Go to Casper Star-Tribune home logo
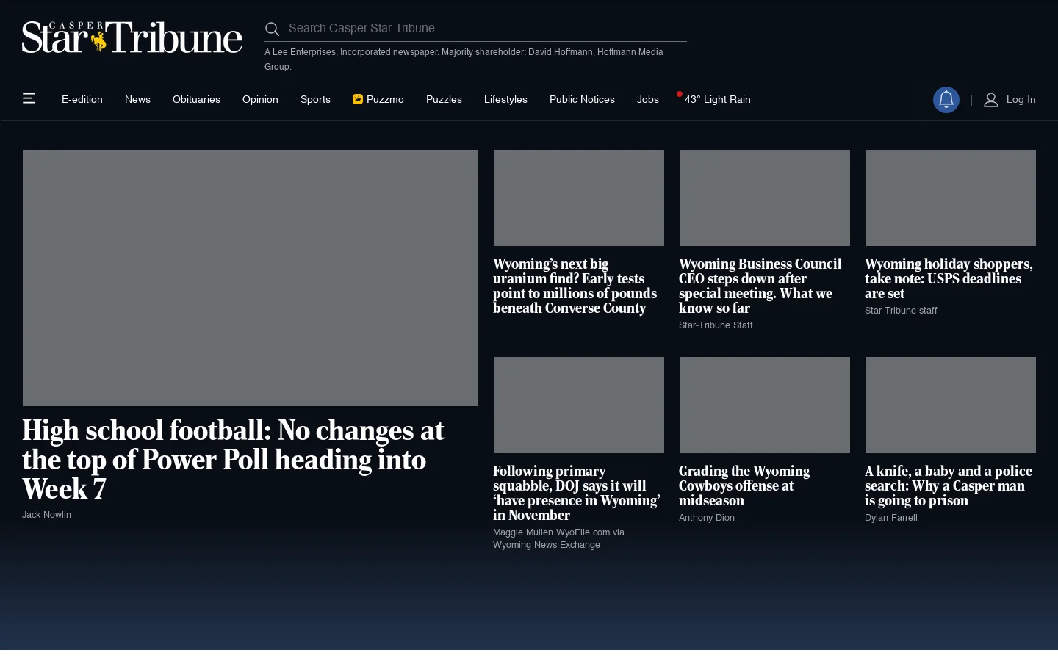1058x661 pixels. [132, 37]
